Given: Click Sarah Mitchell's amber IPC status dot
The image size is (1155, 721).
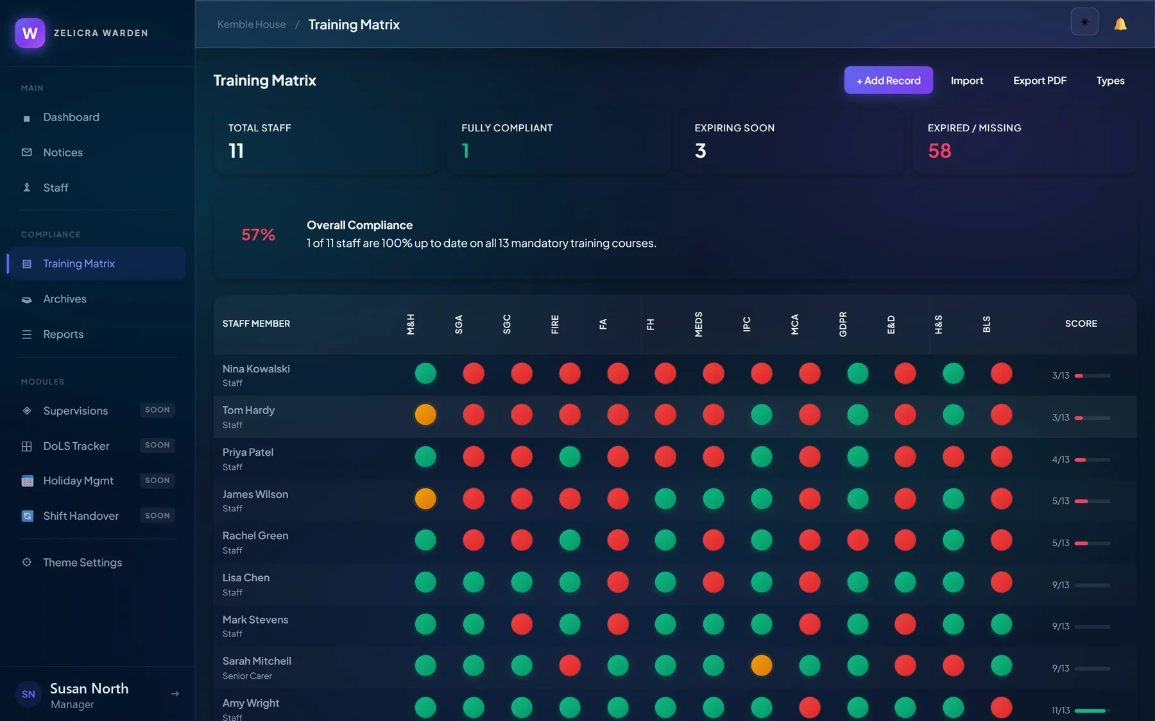Looking at the screenshot, I should click(x=762, y=665).
